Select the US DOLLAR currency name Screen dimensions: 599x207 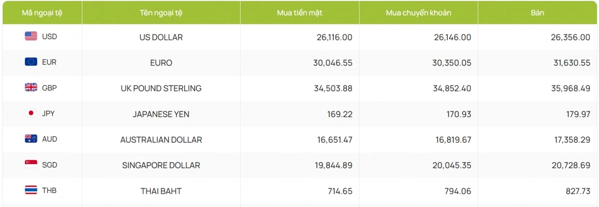(x=161, y=37)
